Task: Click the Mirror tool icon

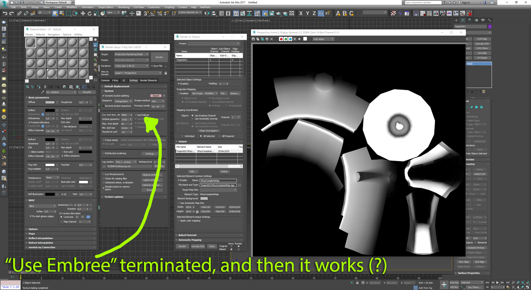Action: coord(207,13)
